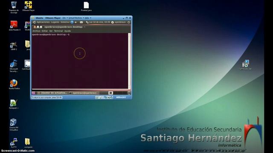Select the Prueba1.java file on desktop
Screen dimensions: 273x153
click(86, 7)
